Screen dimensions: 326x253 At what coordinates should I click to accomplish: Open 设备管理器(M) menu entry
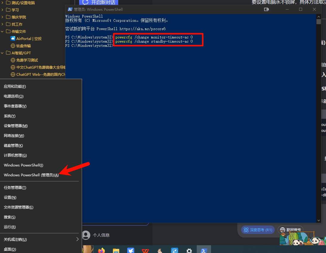[41, 126]
